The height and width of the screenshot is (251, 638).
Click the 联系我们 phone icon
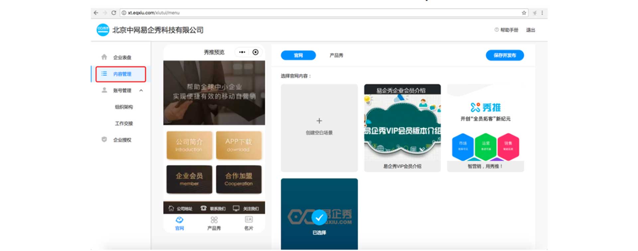click(x=203, y=208)
